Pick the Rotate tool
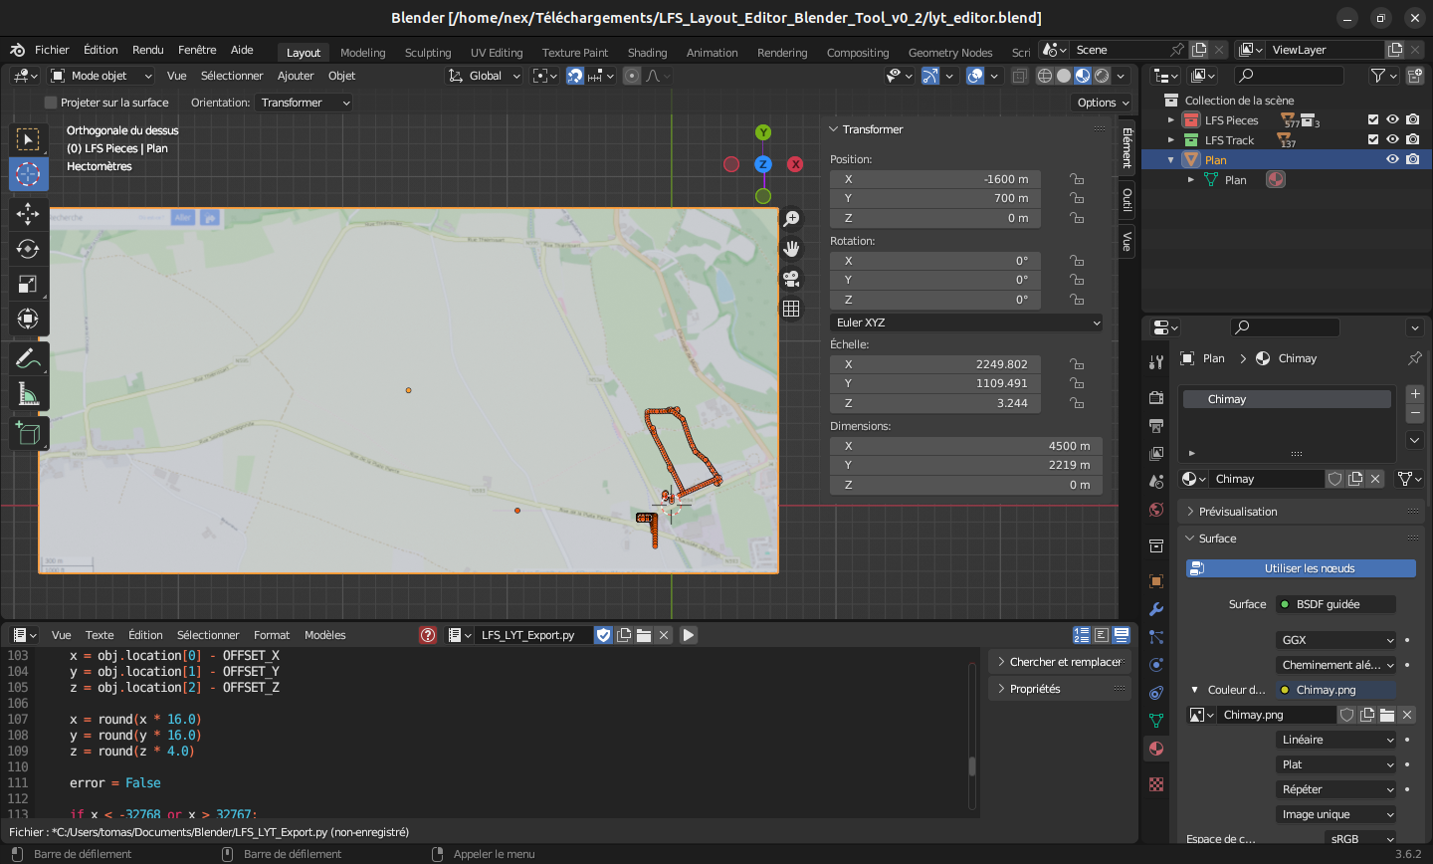The width and height of the screenshot is (1433, 864). [x=28, y=249]
